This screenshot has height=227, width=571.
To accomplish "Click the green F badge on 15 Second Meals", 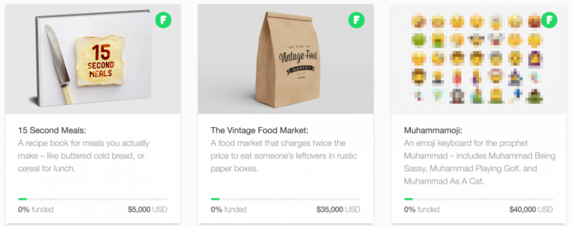I will (163, 20).
